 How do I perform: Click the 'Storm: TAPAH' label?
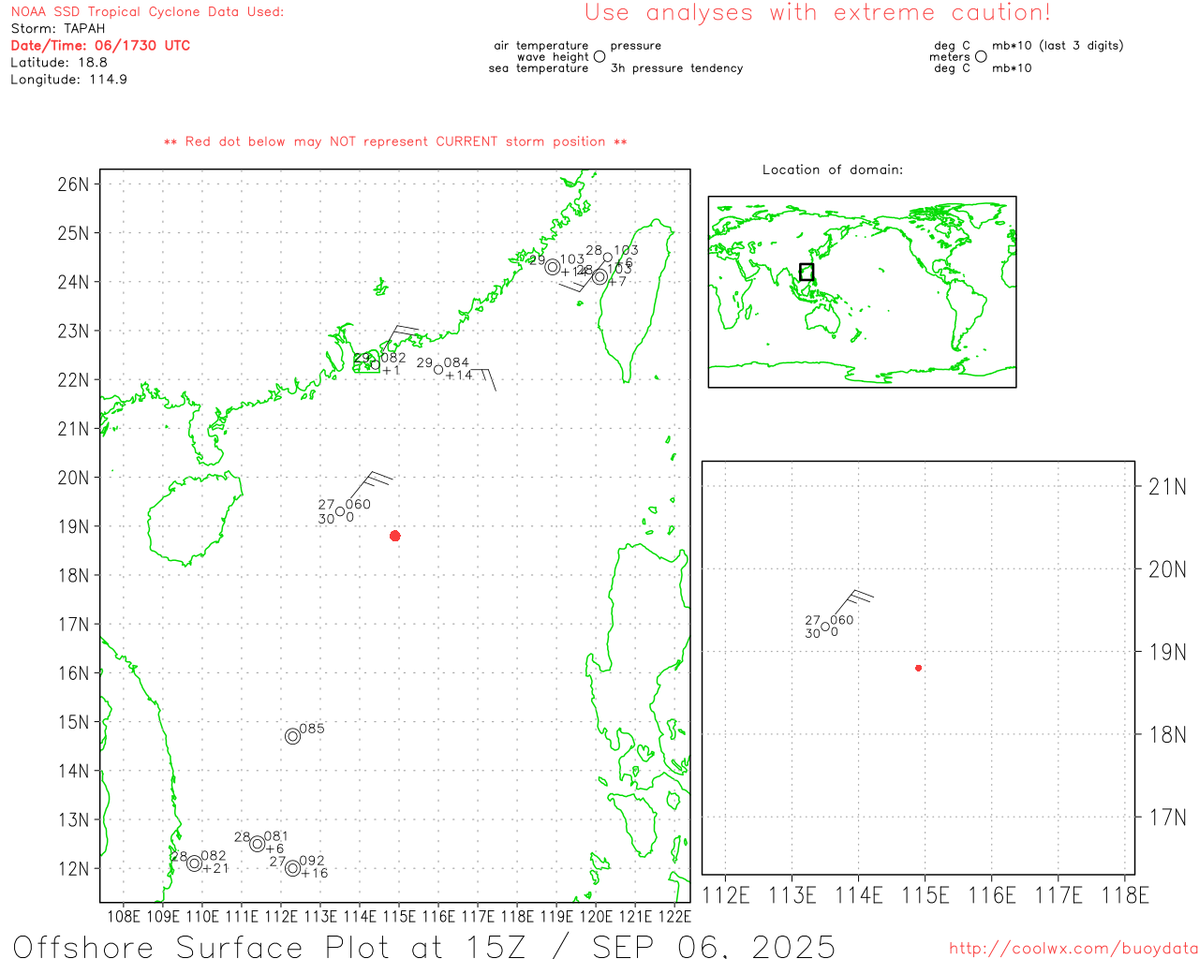click(x=58, y=29)
